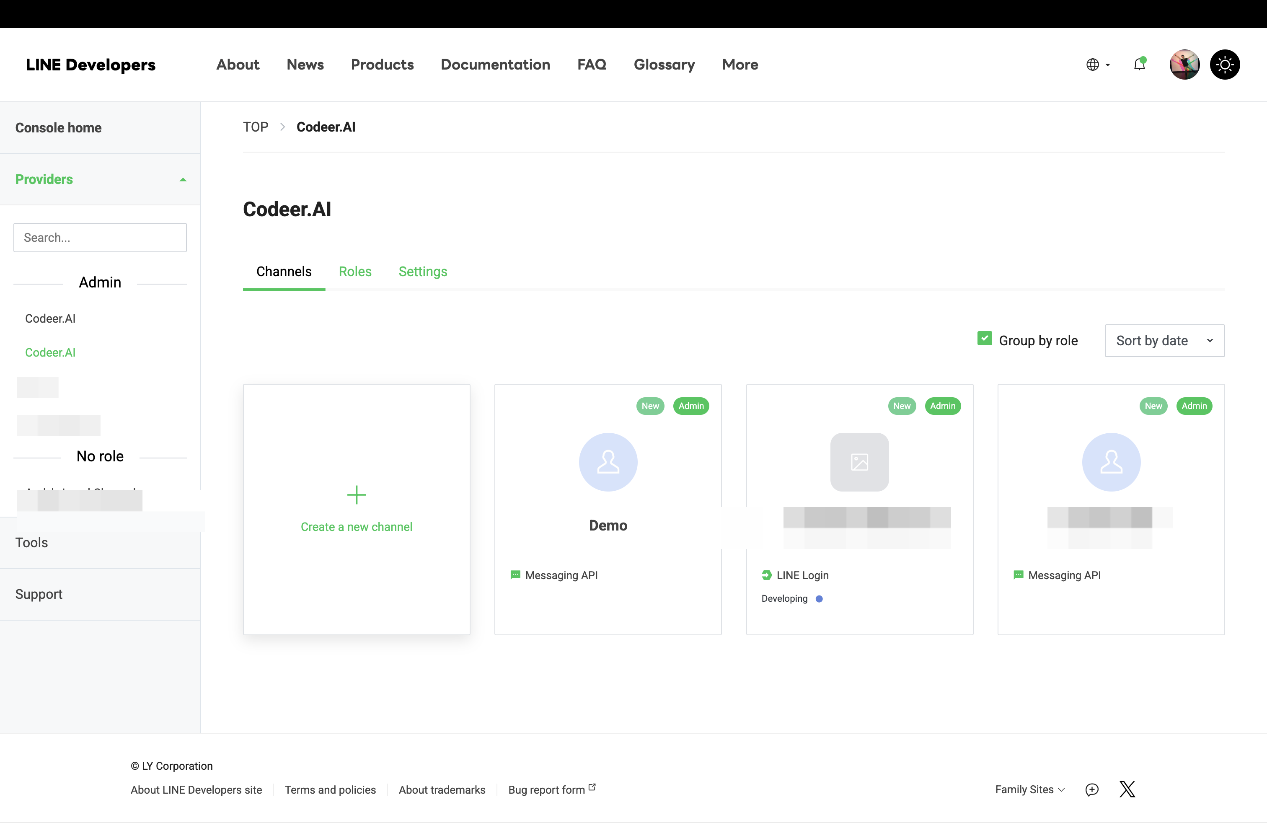The width and height of the screenshot is (1267, 823).
Task: Open the Settings tab
Action: pyautogui.click(x=423, y=272)
